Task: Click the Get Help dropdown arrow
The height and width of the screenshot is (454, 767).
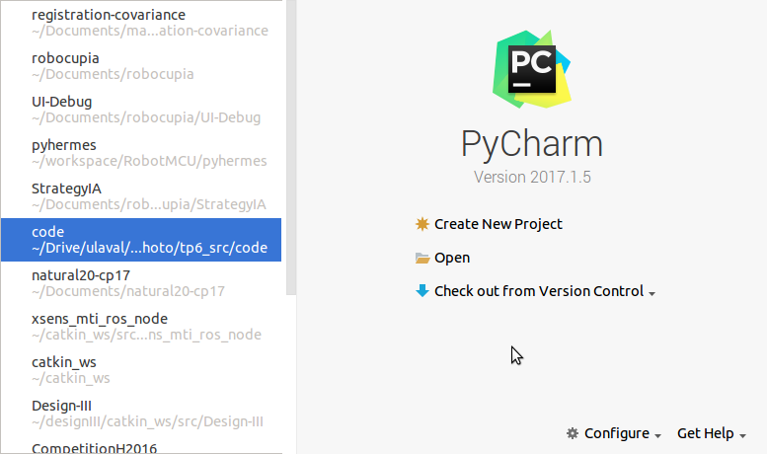Action: coord(742,436)
